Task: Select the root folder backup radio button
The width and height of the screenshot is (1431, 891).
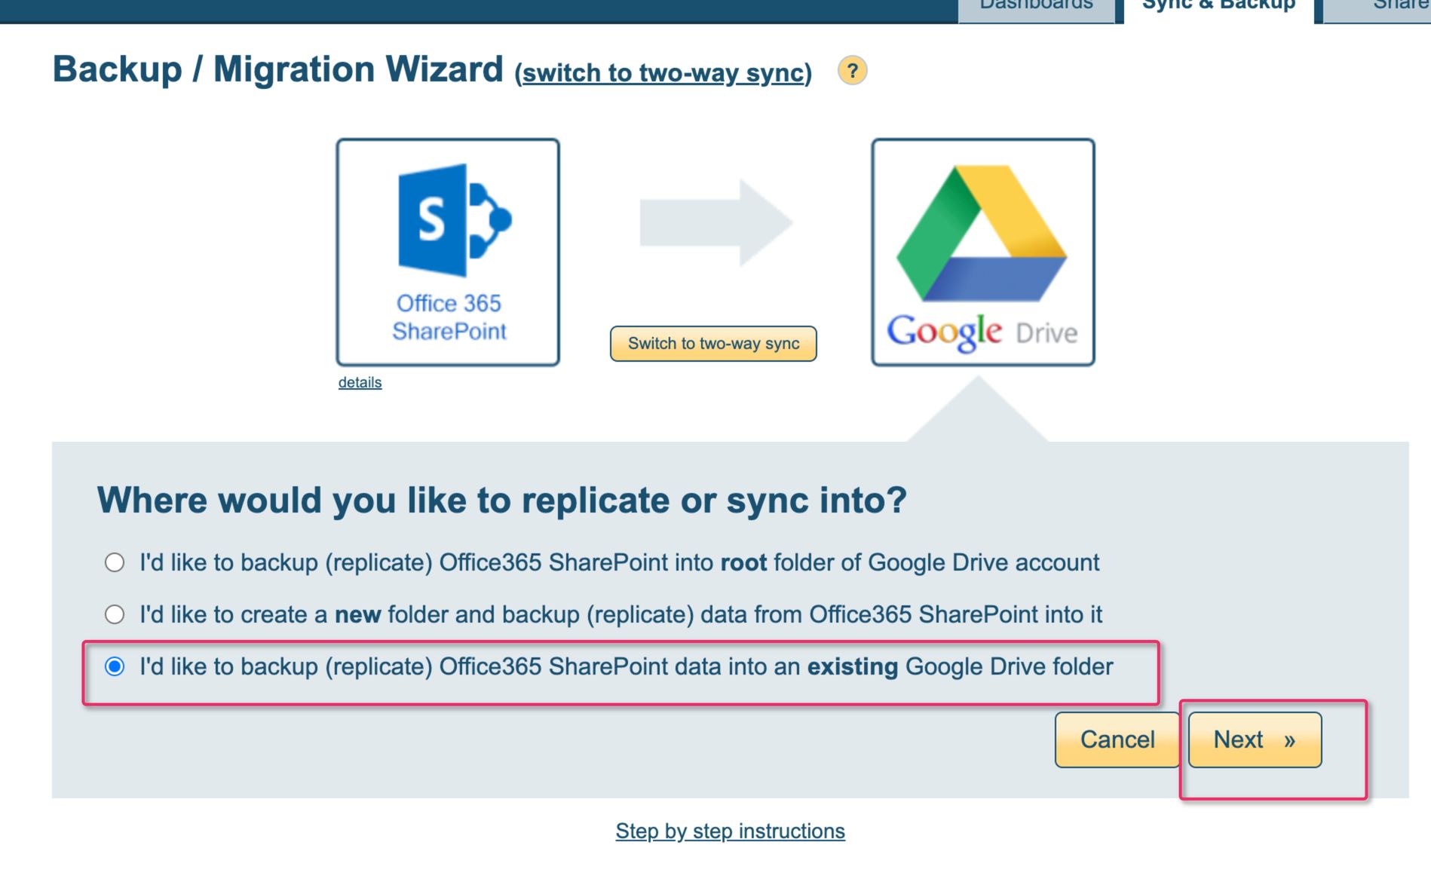Action: point(115,562)
